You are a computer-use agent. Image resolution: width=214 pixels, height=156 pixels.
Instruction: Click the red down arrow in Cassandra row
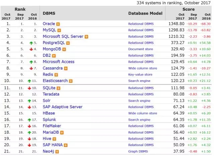31,68
